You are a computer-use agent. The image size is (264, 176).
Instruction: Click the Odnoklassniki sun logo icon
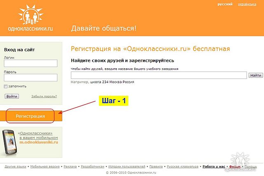point(31,14)
